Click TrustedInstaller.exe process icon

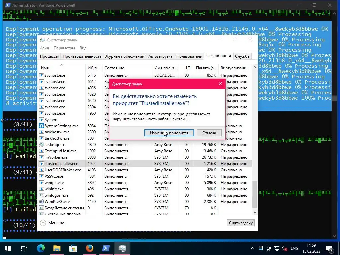[x=42, y=163]
